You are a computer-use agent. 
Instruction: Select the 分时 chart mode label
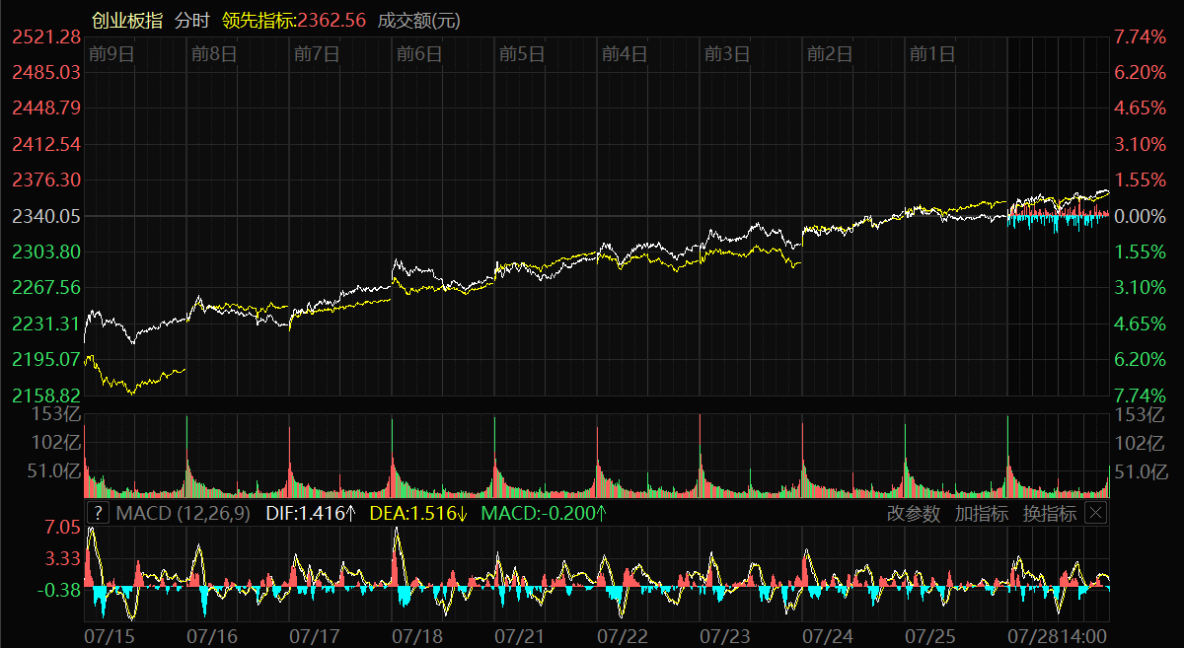[192, 21]
